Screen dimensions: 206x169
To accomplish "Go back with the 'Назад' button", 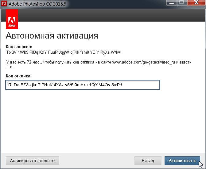I will (x=148, y=161).
